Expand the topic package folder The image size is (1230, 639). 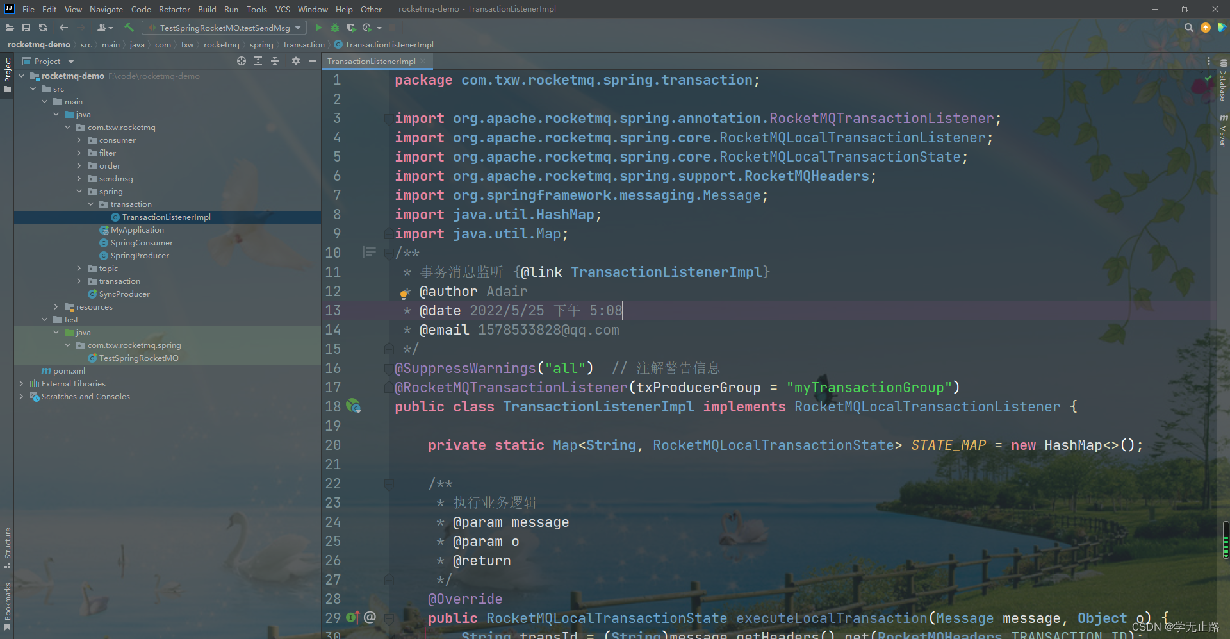(79, 268)
